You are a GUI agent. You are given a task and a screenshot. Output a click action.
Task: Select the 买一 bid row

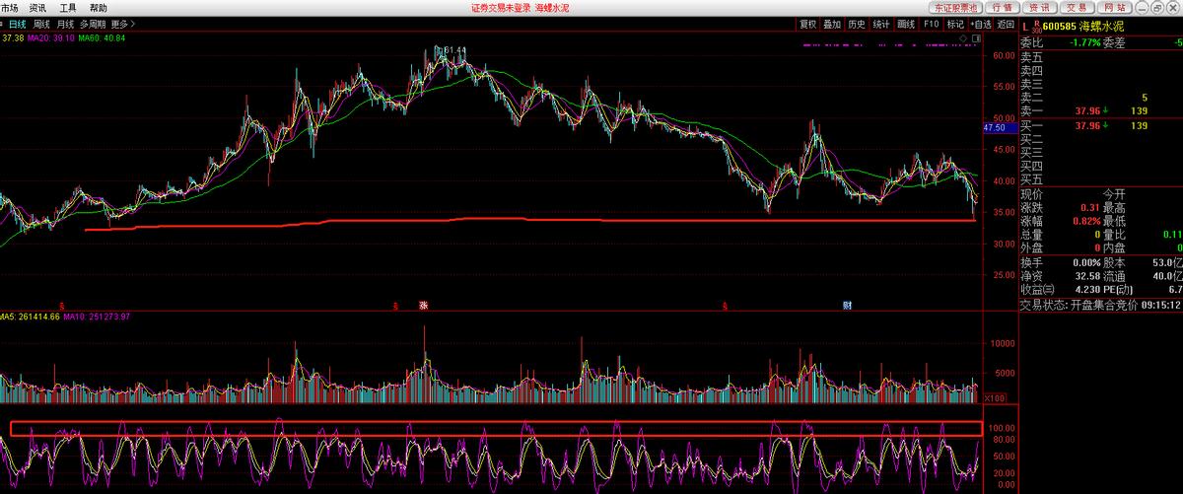pyautogui.click(x=1101, y=125)
